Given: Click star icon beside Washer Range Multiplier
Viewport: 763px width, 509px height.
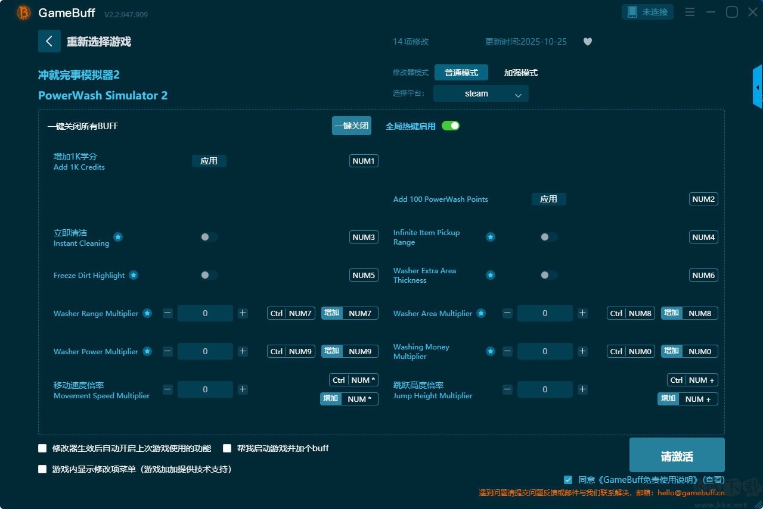Looking at the screenshot, I should 147,313.
